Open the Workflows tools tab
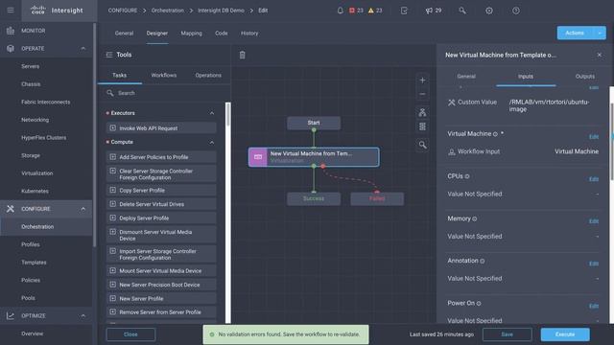The height and width of the screenshot is (345, 614). pyautogui.click(x=164, y=75)
